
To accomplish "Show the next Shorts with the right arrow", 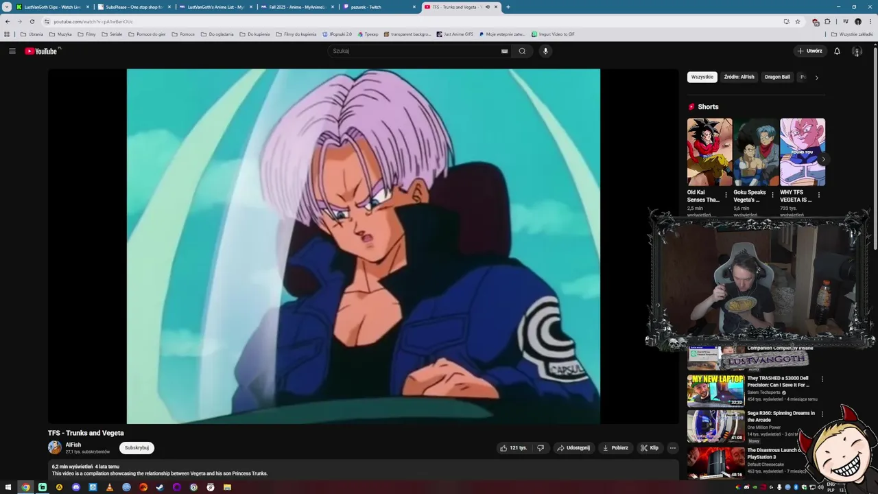I will point(823,159).
